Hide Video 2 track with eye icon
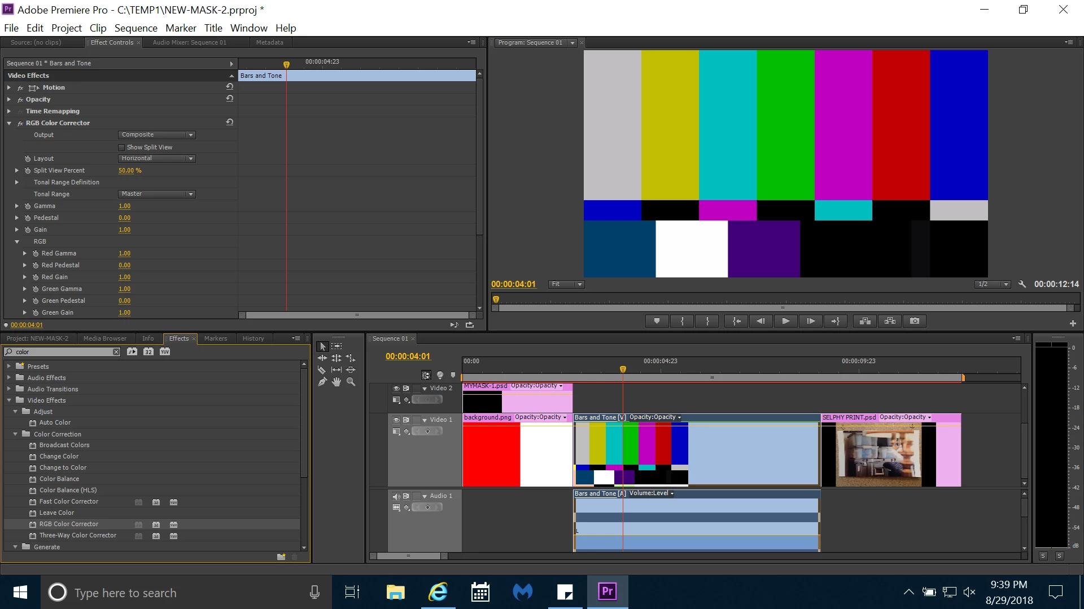This screenshot has height=609, width=1084. (x=396, y=389)
